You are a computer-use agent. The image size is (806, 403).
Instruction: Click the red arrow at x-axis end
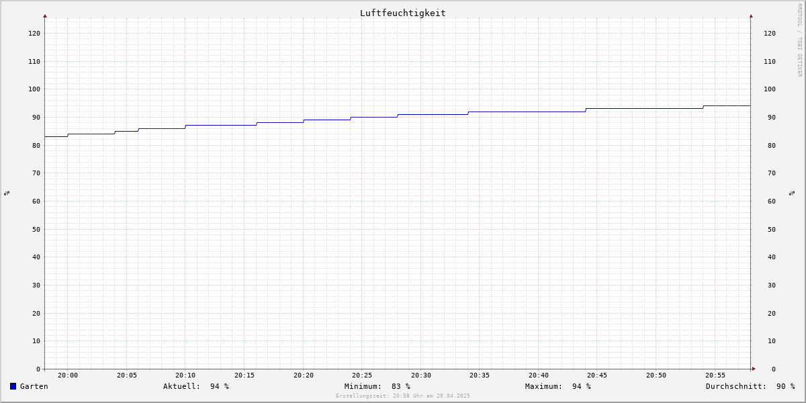[x=754, y=368]
